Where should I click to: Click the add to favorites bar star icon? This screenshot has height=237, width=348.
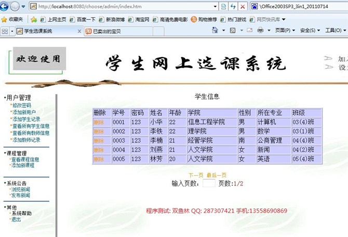[x=34, y=20]
